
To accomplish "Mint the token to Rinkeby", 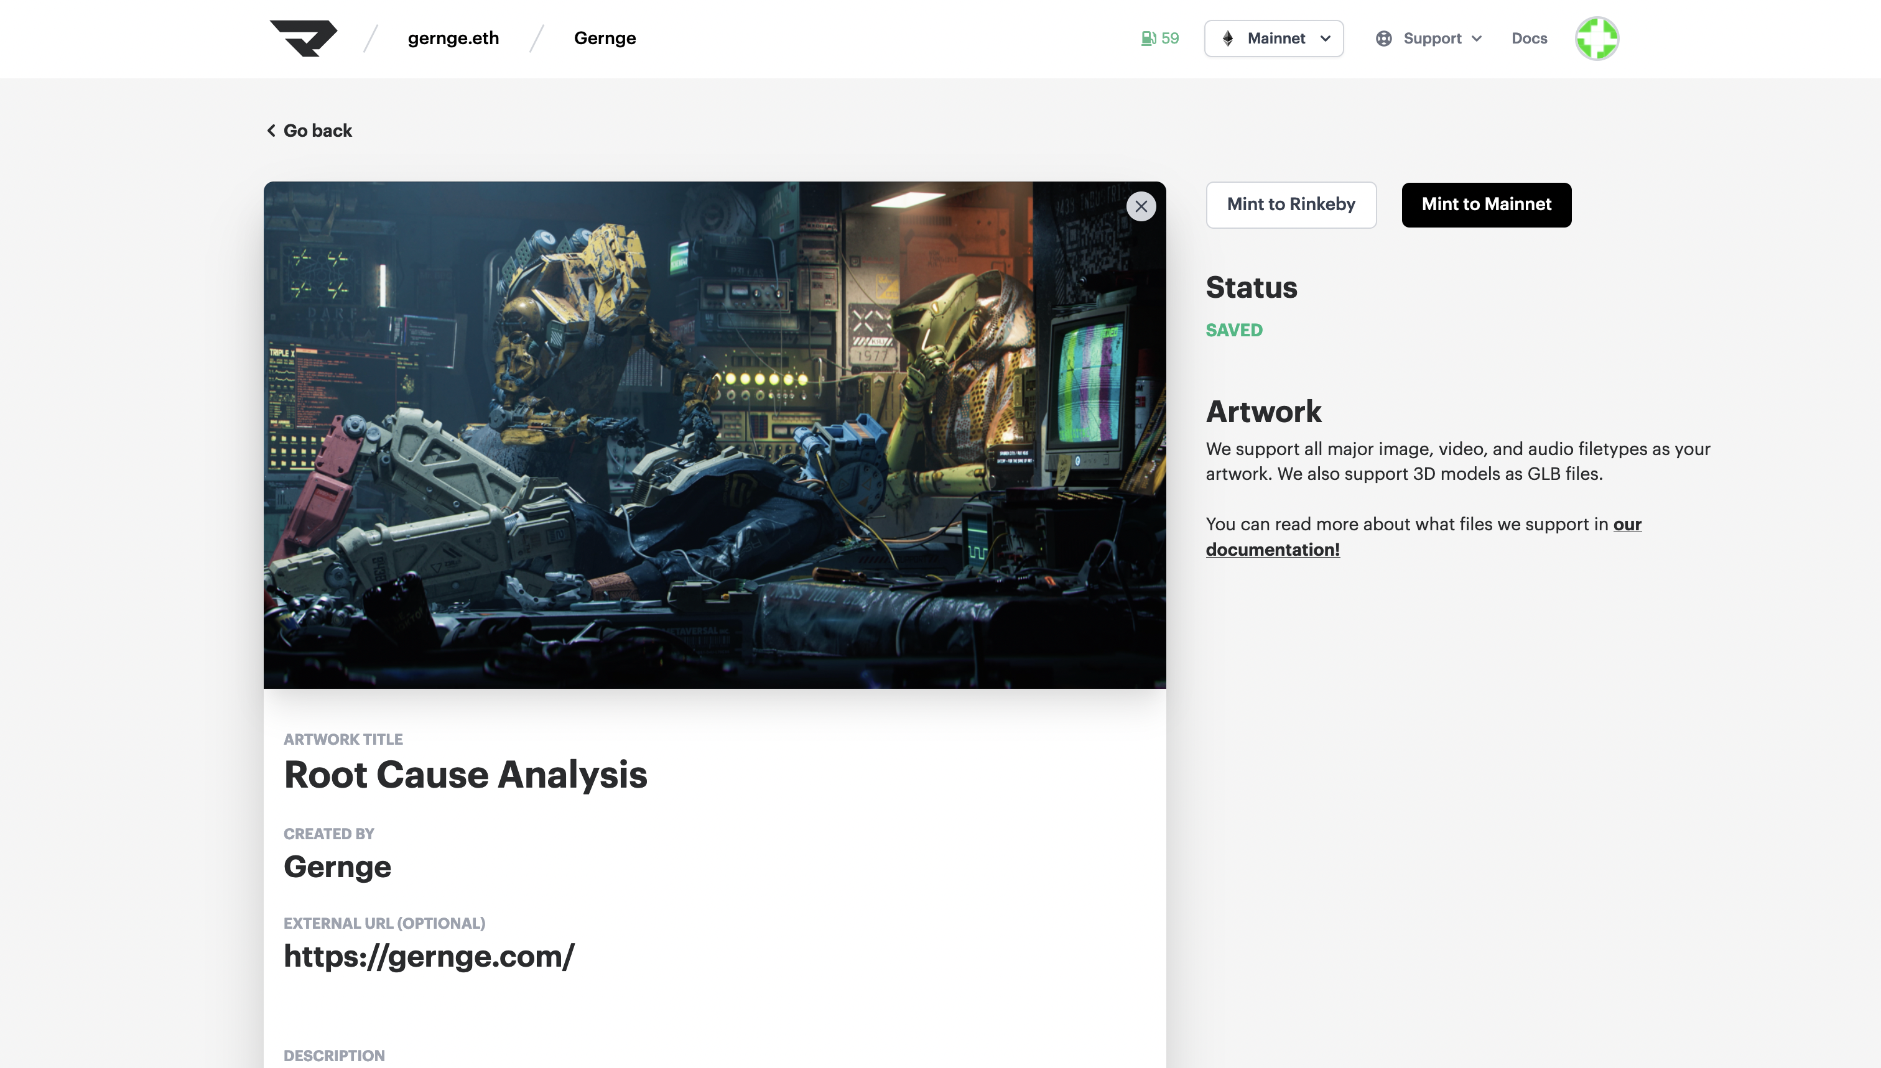I will tap(1290, 204).
